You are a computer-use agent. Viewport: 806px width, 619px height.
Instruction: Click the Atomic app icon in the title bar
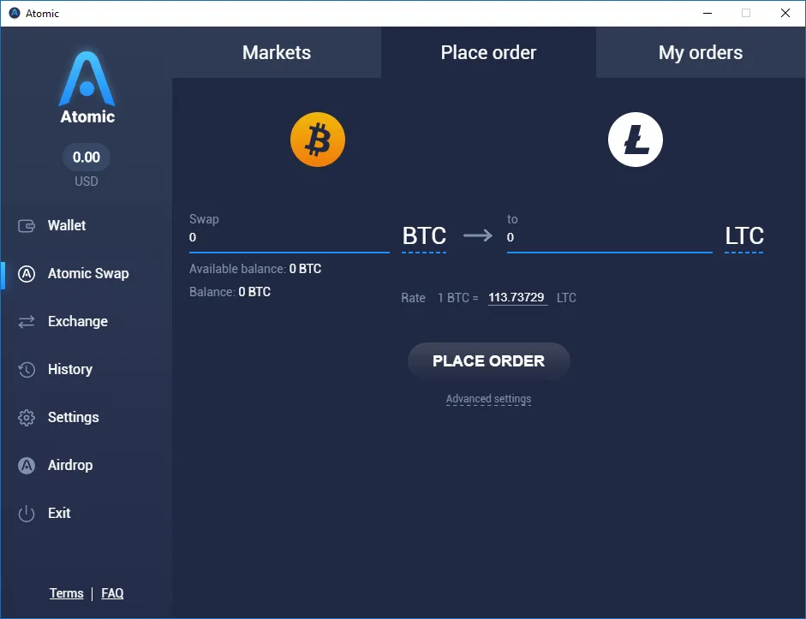[15, 14]
